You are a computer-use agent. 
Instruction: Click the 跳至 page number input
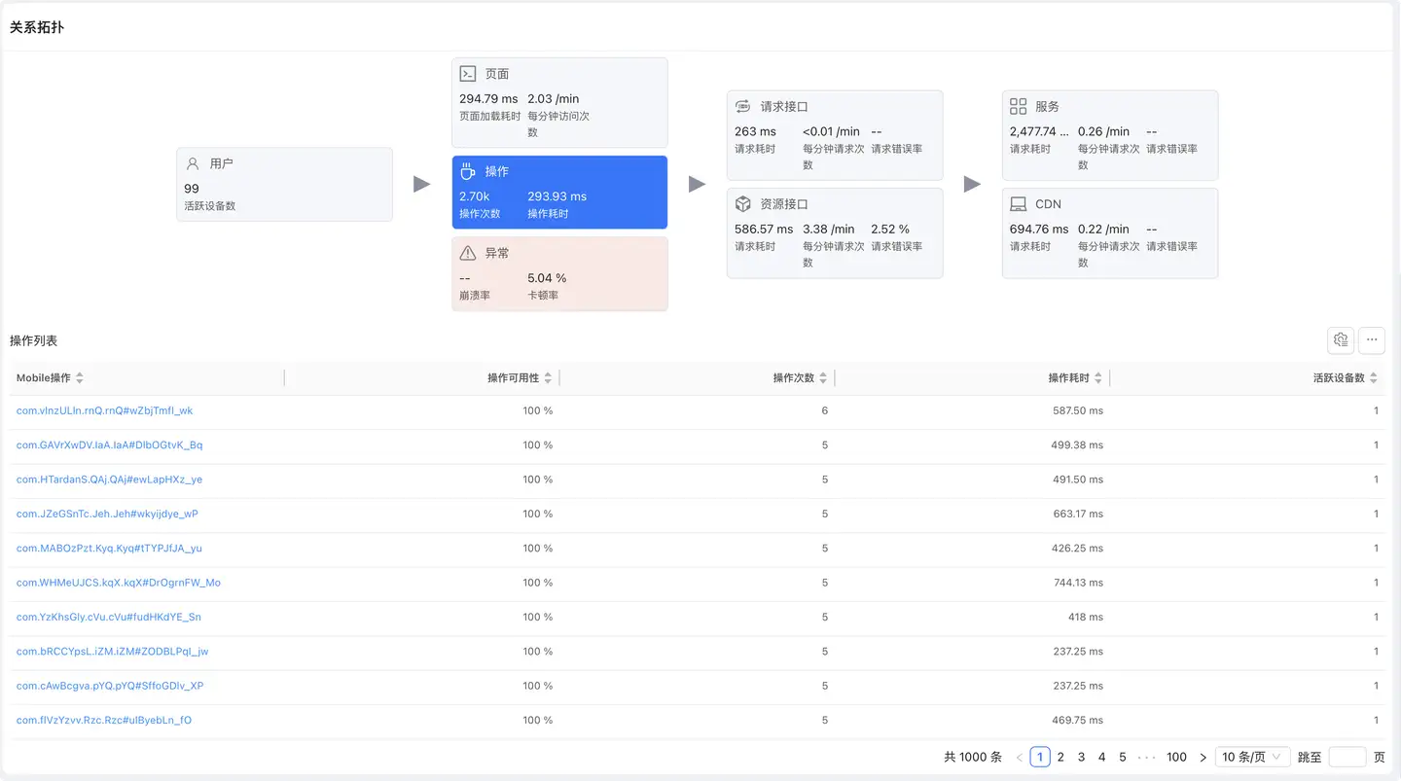[x=1347, y=757]
